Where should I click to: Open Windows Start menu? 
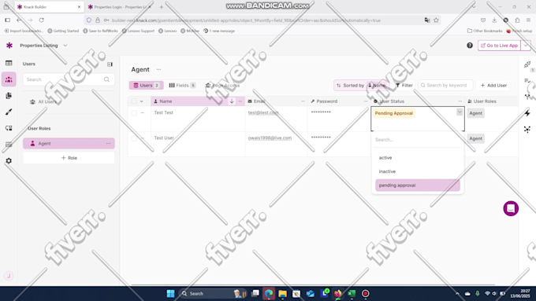tap(170, 293)
